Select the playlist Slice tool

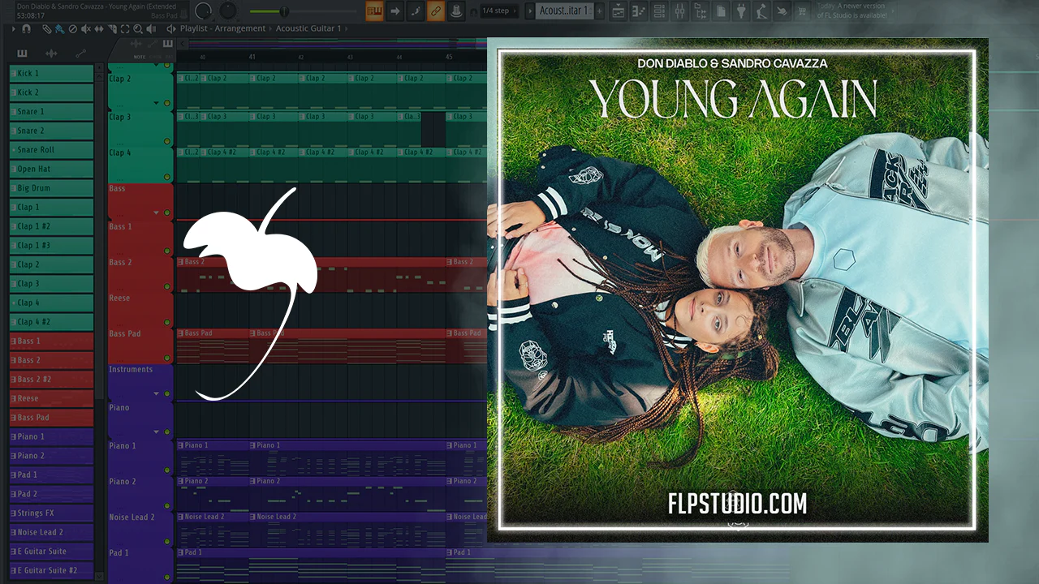(112, 28)
